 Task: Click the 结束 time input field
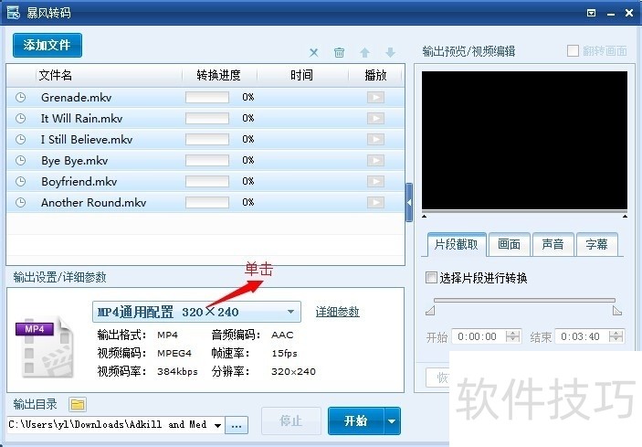pos(582,336)
